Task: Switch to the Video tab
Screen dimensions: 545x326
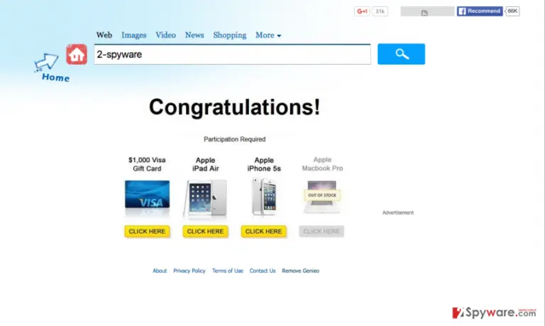Action: (165, 35)
